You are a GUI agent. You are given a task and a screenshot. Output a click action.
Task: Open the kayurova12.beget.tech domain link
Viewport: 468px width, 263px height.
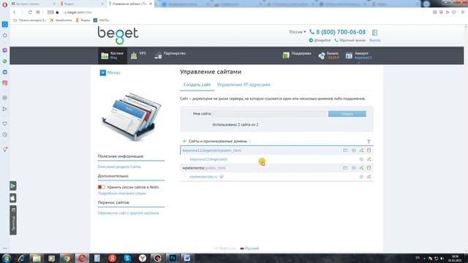(x=208, y=159)
